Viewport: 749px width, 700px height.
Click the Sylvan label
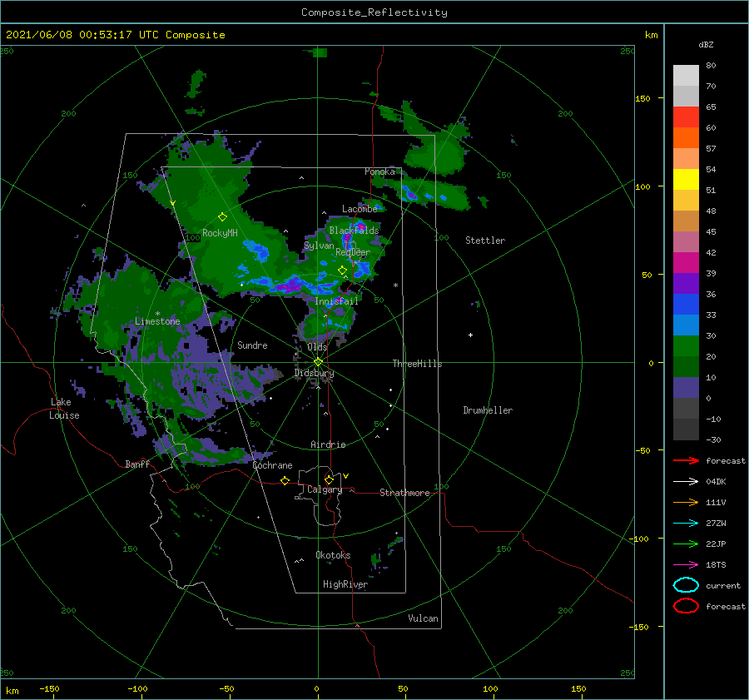pos(319,246)
